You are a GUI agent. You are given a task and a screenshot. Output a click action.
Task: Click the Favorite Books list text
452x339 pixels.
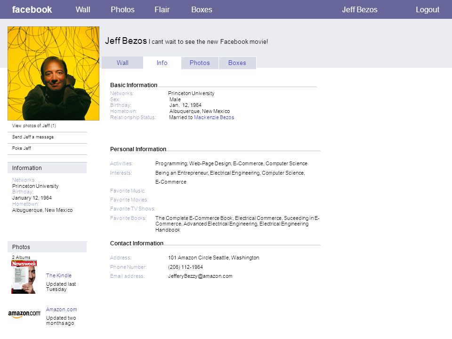[237, 224]
